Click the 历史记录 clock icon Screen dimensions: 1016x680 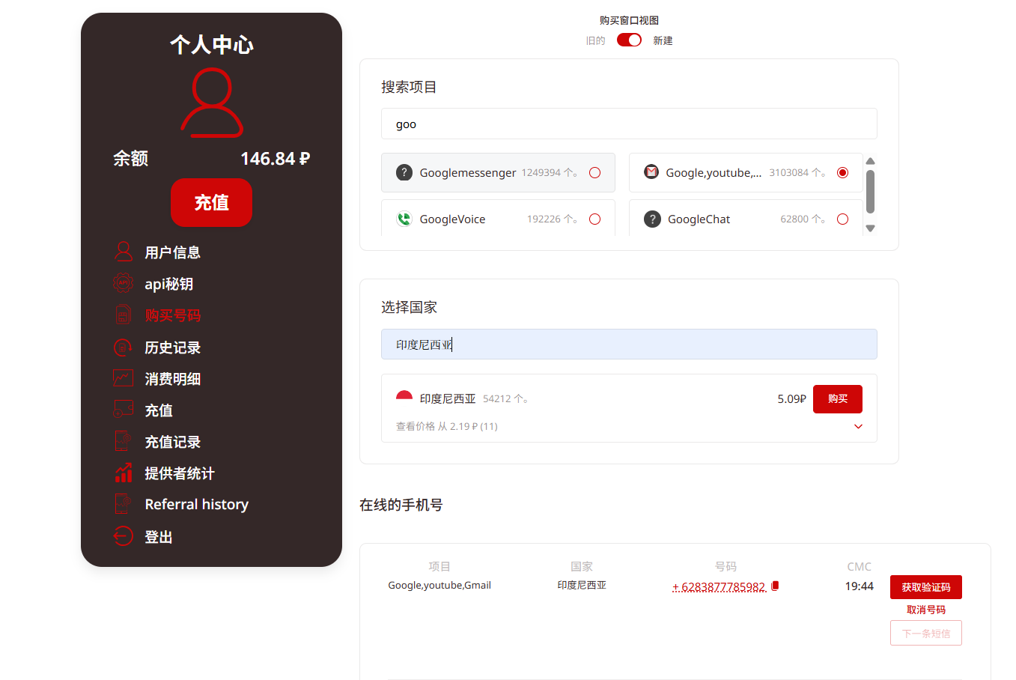tap(124, 347)
